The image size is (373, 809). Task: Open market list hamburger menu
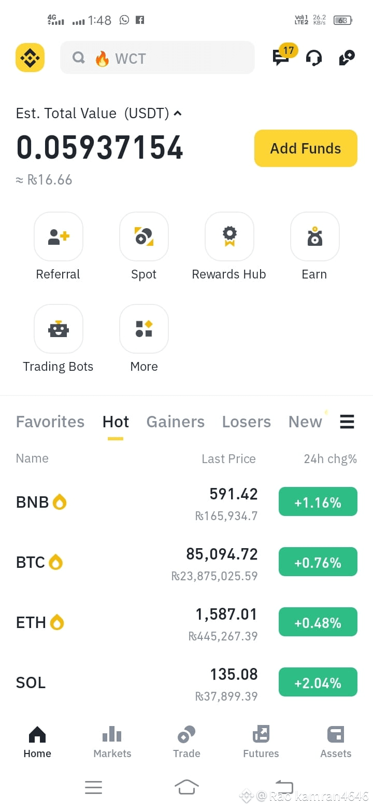pos(347,422)
